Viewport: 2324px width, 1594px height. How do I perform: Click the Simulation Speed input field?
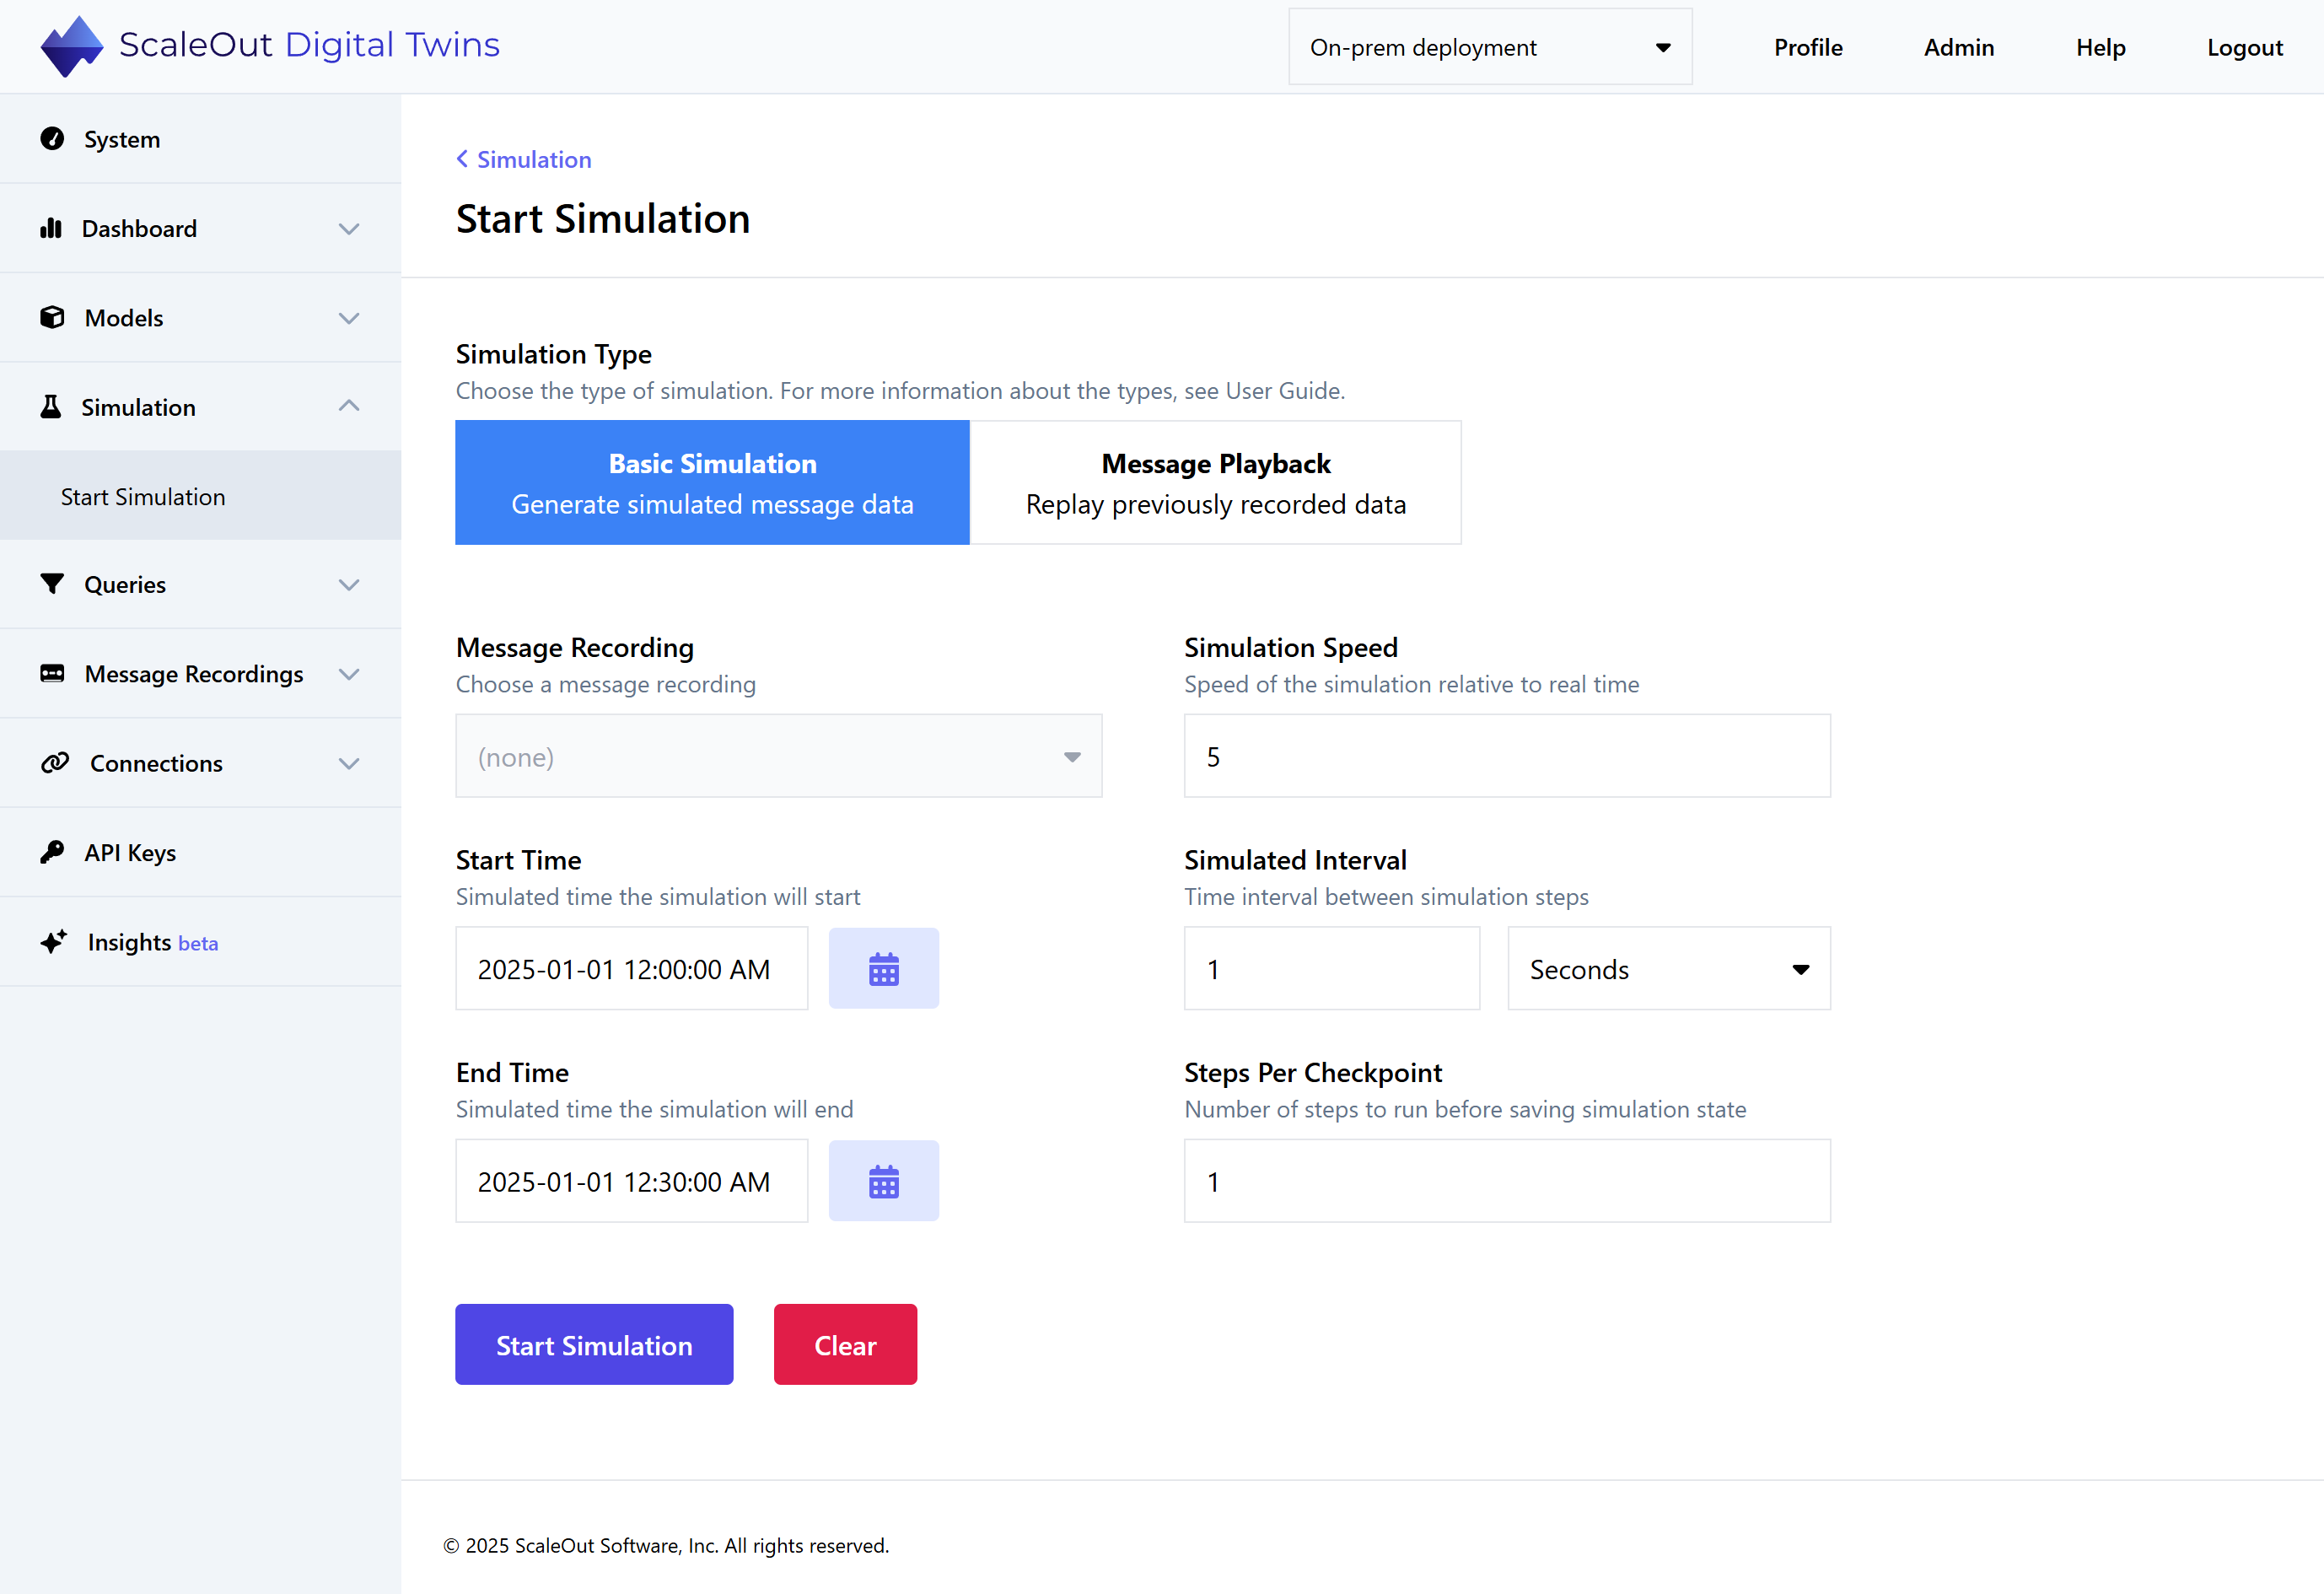click(1507, 756)
